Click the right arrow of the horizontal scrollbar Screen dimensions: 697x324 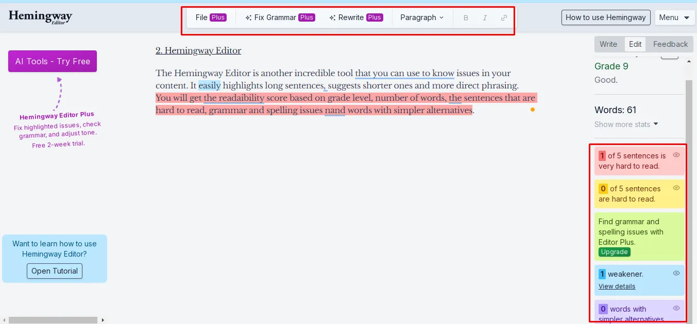[103, 320]
